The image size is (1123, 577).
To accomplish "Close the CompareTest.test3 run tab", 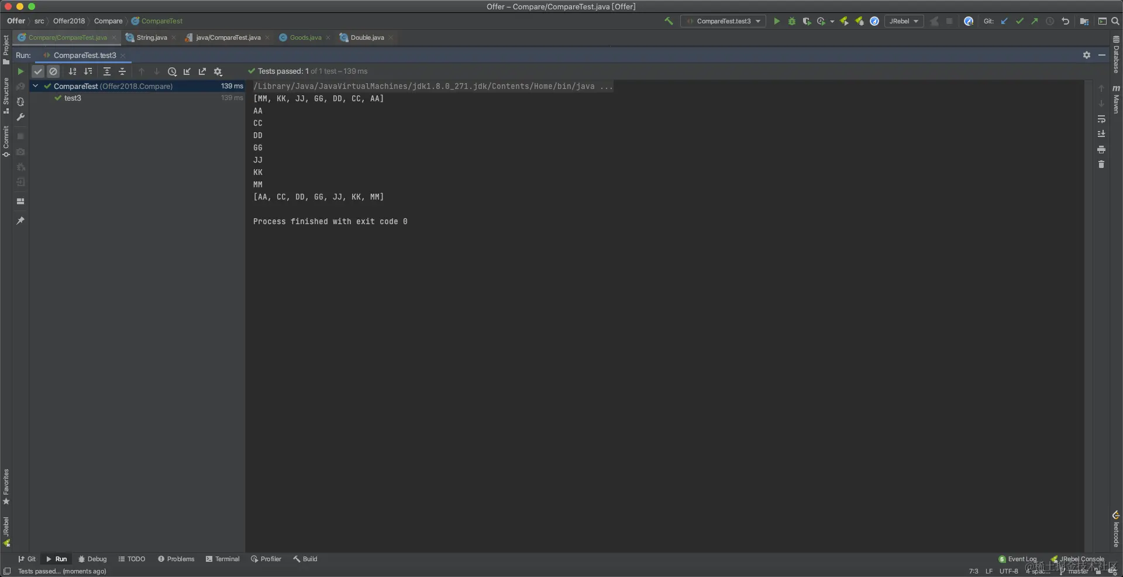I will click(123, 56).
